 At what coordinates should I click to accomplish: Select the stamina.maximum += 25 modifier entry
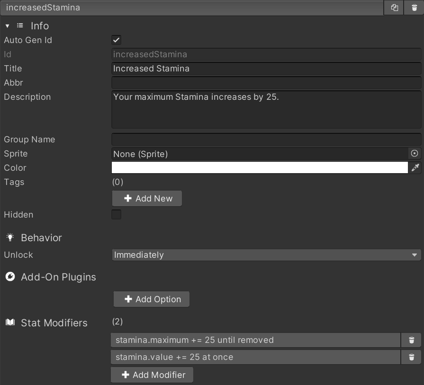256,340
